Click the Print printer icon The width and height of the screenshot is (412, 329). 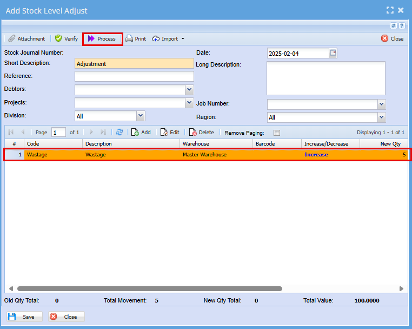click(x=130, y=39)
